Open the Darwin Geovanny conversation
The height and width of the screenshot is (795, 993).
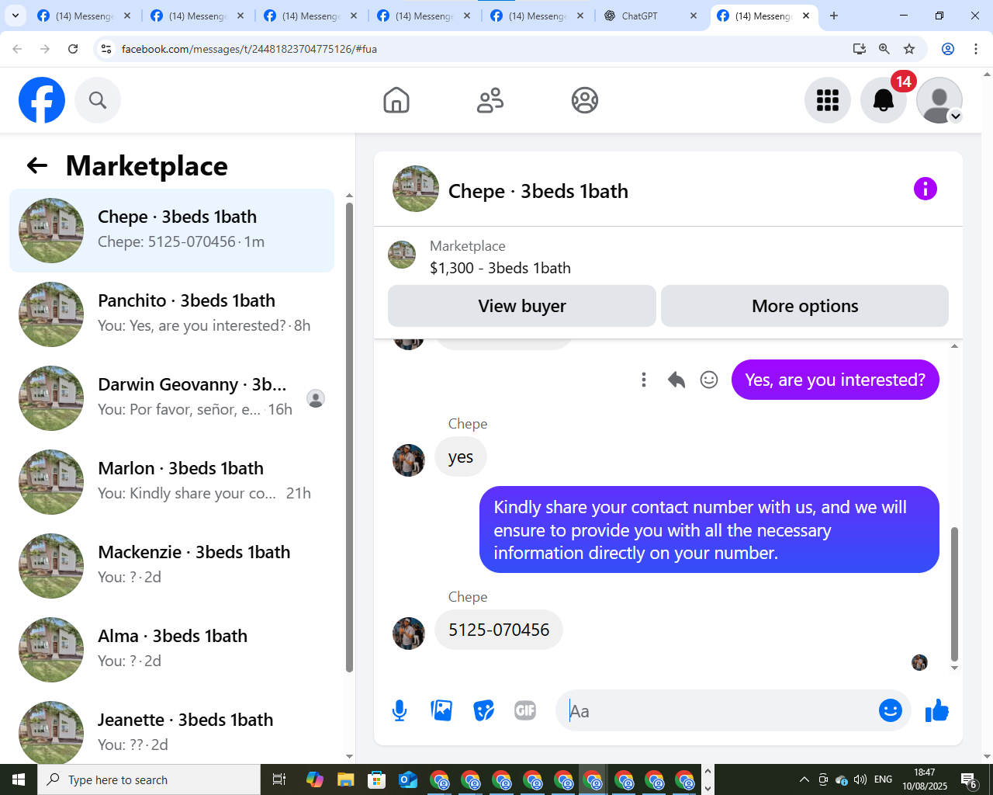click(x=171, y=398)
